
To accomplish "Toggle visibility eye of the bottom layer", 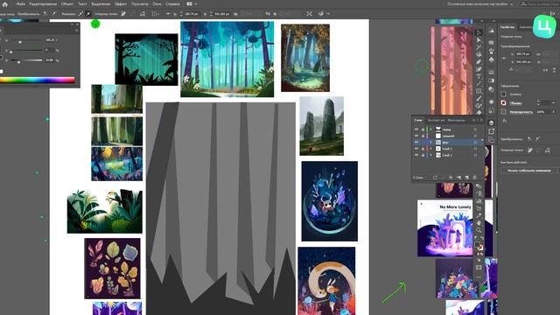I will click(416, 155).
